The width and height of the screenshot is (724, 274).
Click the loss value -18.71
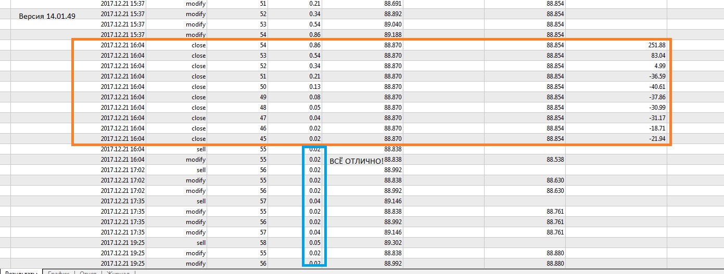point(657,128)
